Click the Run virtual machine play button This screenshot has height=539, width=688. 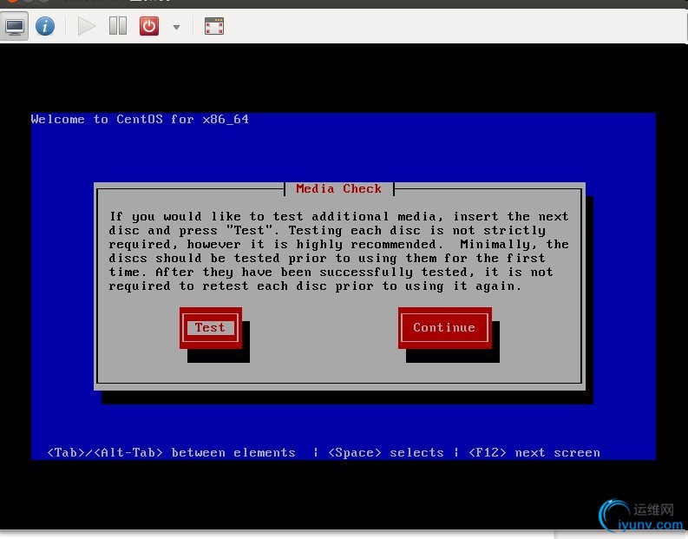(x=87, y=26)
